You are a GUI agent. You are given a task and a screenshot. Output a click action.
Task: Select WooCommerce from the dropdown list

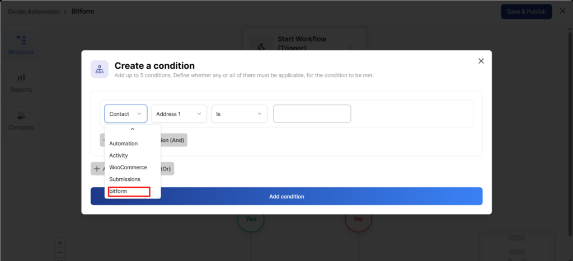(128, 167)
